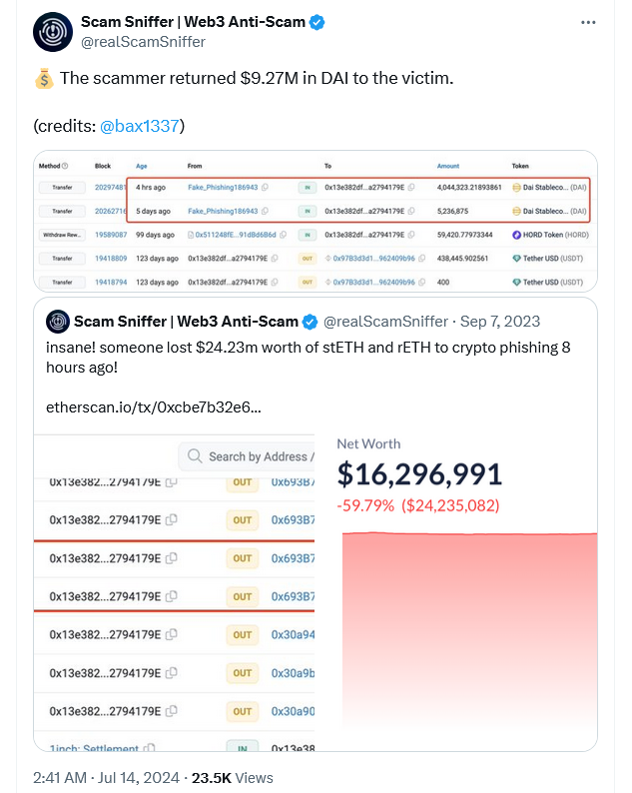This screenshot has height=793, width=632.
Task: Click the copy icon beside first Fake_Phishing186943
Action: pos(265,187)
